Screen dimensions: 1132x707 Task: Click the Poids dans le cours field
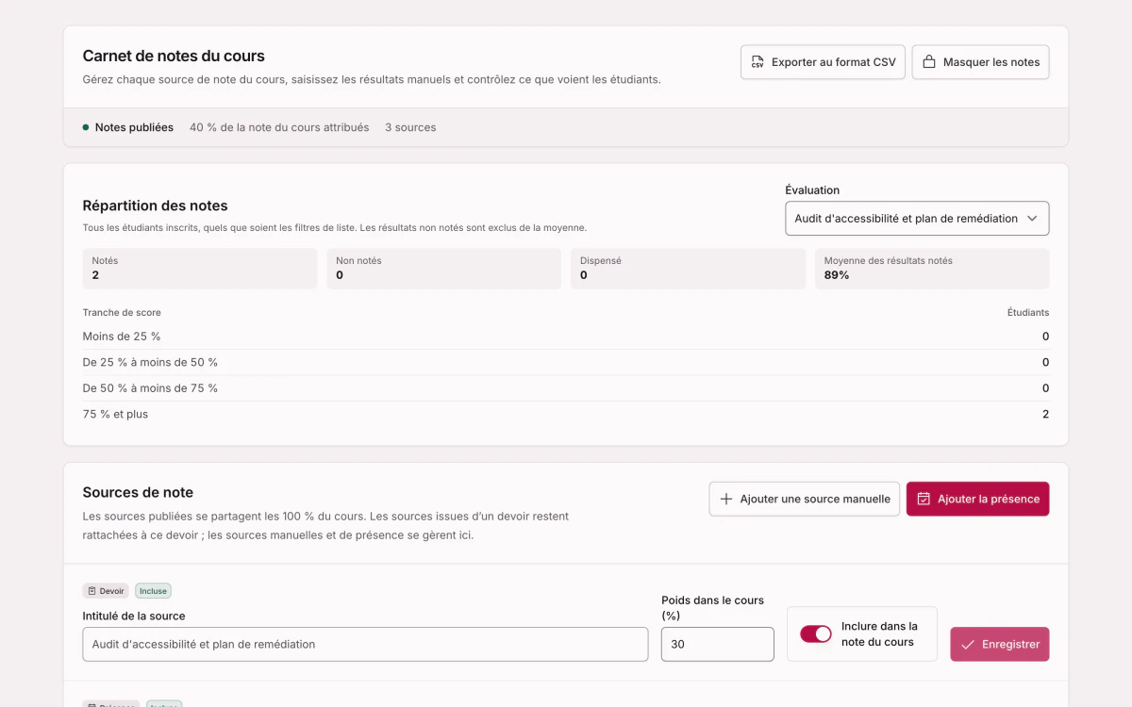tap(718, 645)
